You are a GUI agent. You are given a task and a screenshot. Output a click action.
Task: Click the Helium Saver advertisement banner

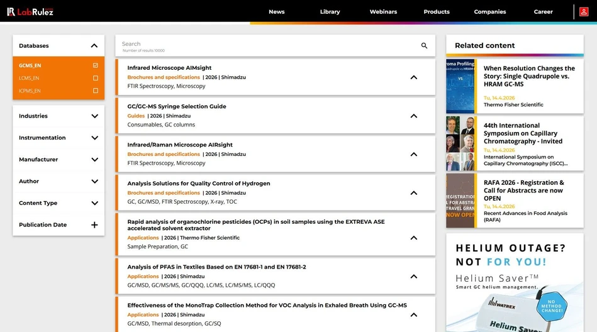(x=515, y=283)
